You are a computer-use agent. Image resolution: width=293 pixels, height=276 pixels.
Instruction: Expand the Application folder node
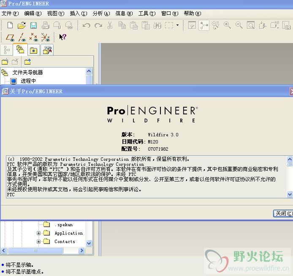click(x=38, y=233)
